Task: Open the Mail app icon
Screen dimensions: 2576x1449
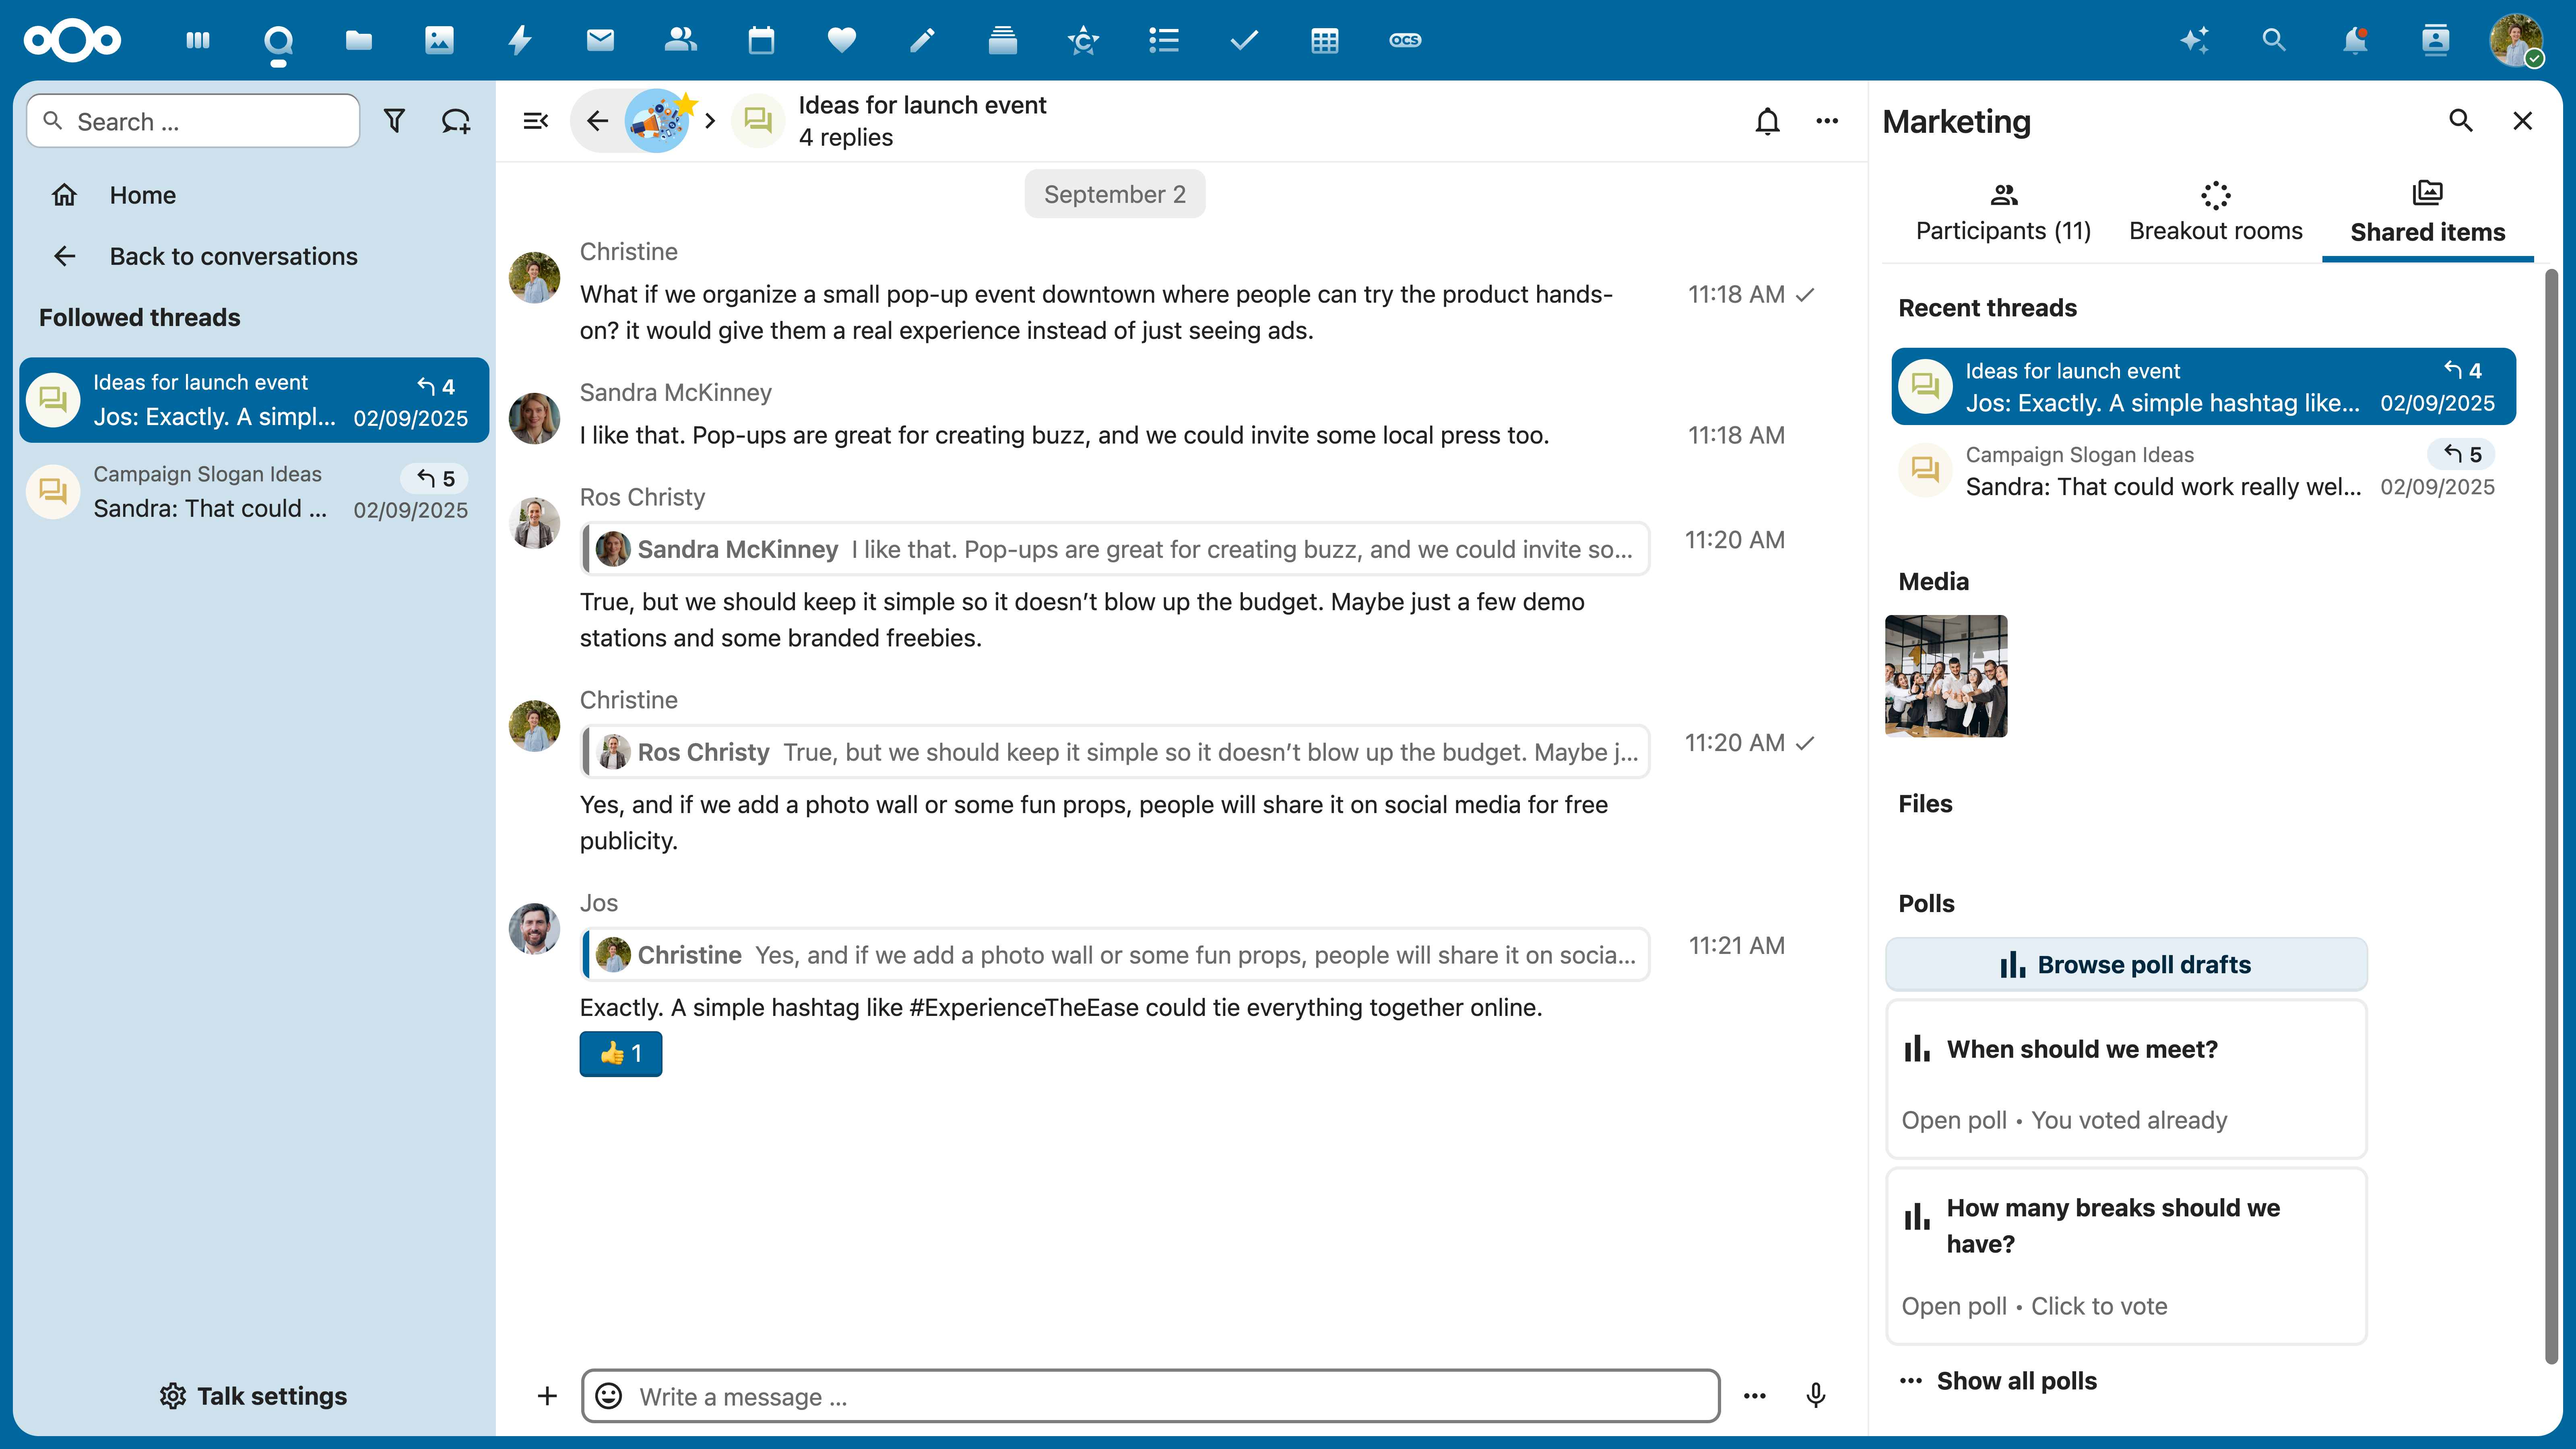Action: click(x=599, y=40)
